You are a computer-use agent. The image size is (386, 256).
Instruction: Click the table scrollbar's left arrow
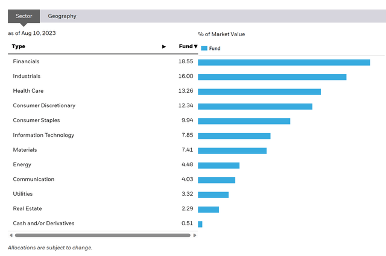10,236
